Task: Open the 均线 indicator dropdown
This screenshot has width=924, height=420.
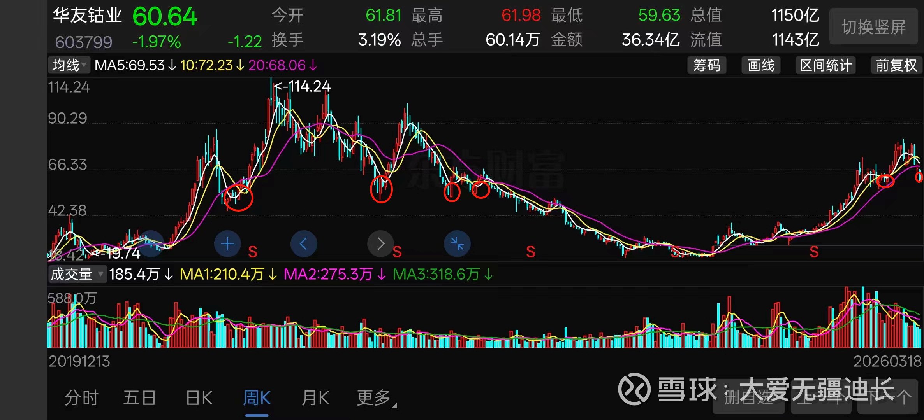Action: pos(69,65)
